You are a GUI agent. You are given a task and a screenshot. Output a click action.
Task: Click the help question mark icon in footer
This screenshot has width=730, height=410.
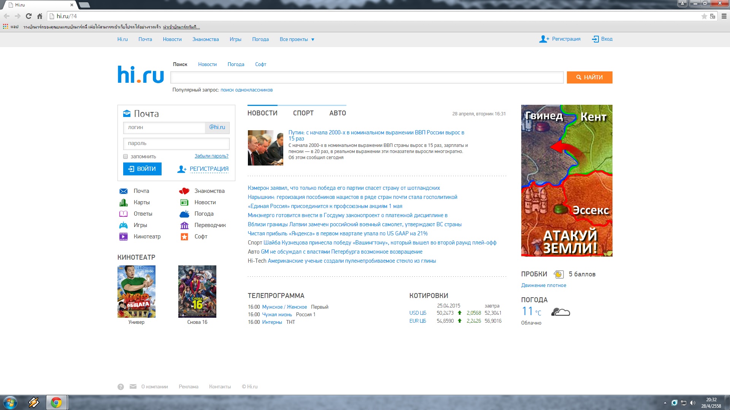tap(121, 387)
